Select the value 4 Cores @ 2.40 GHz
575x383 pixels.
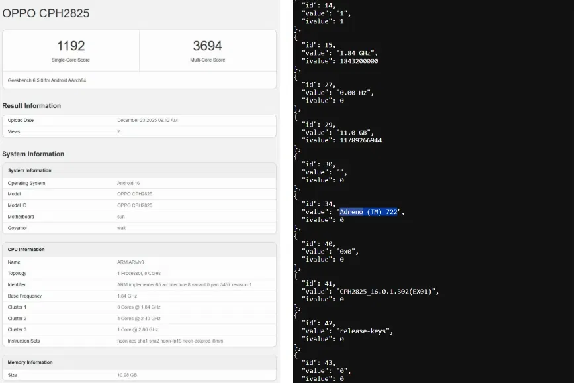pos(139,318)
